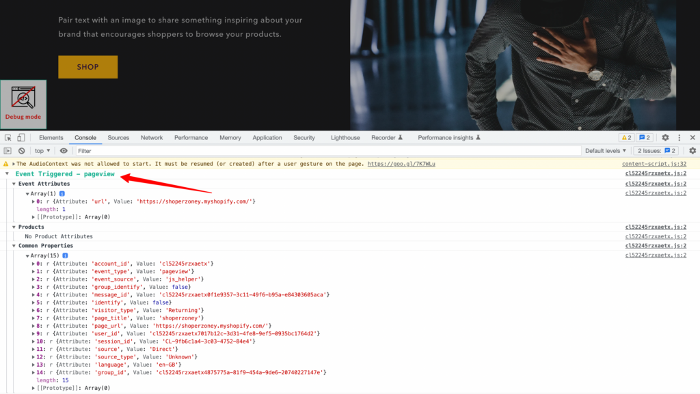Open the Memory tab

[x=230, y=138]
